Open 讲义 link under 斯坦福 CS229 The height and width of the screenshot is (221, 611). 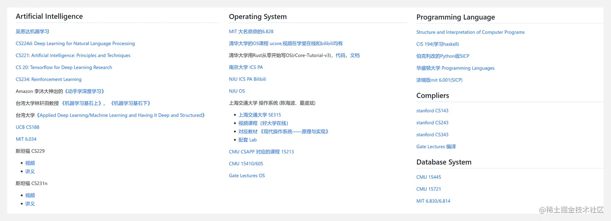tap(30, 172)
